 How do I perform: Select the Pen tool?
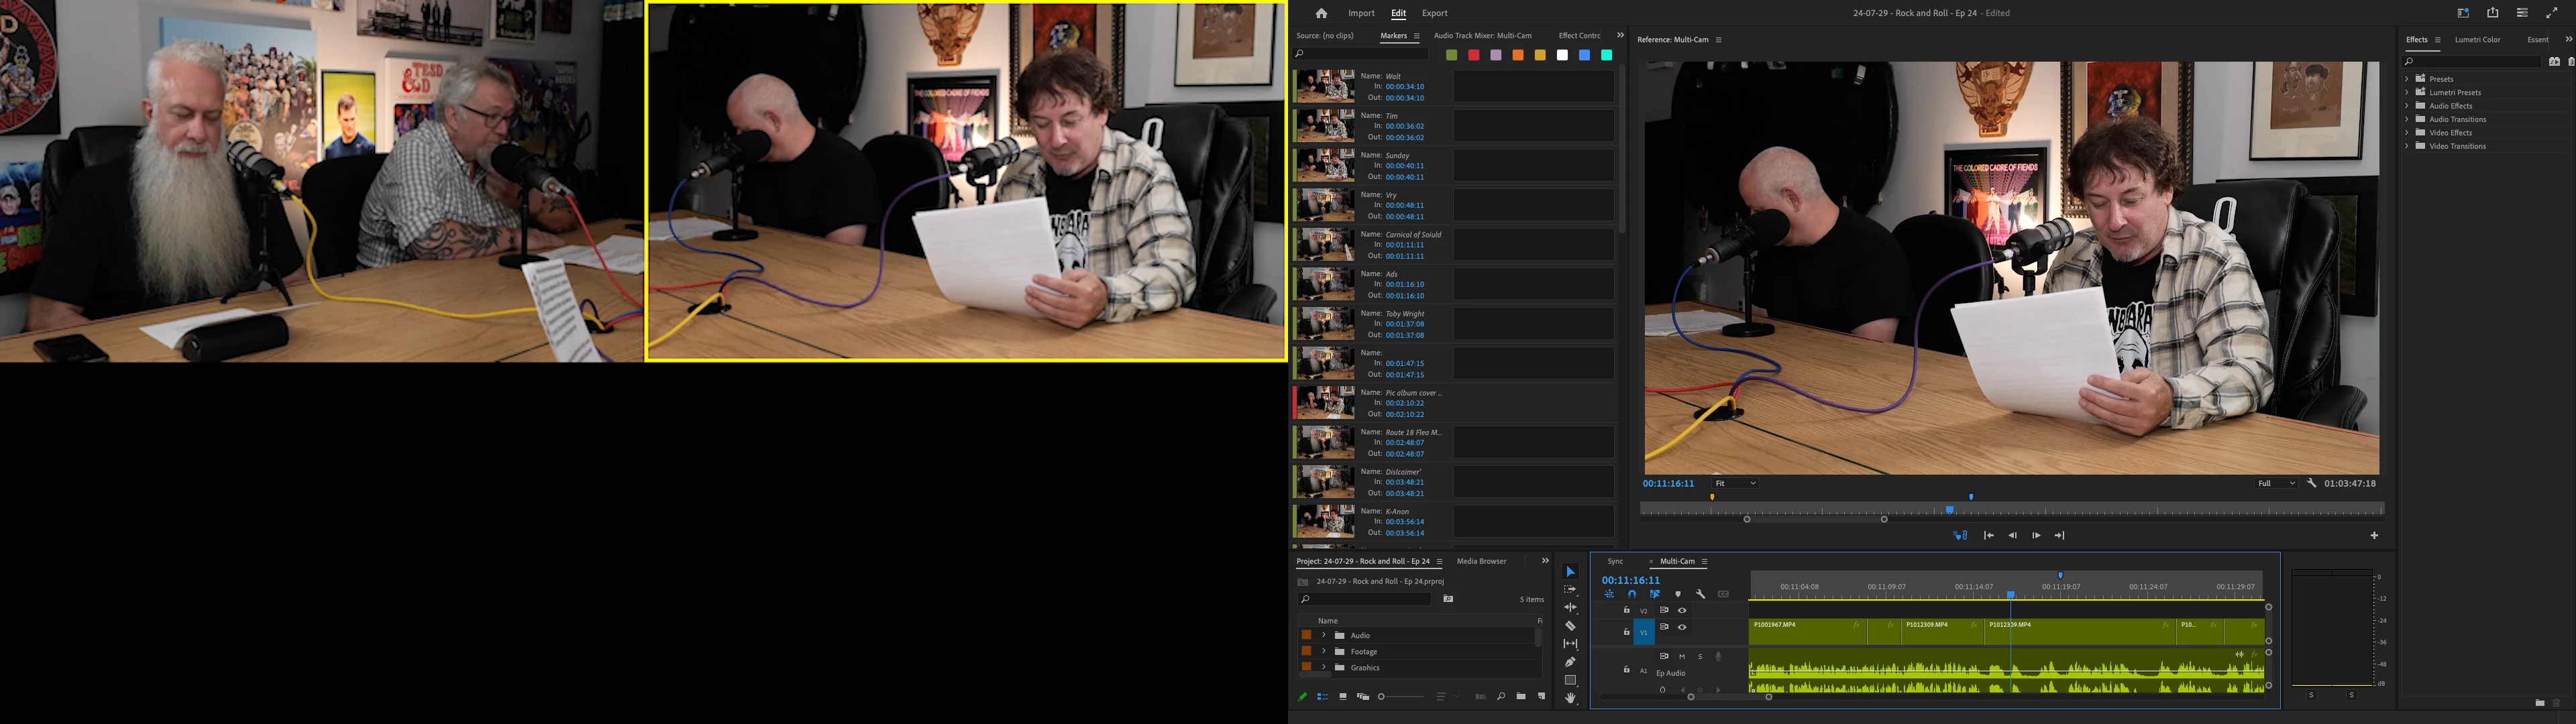coord(1570,662)
